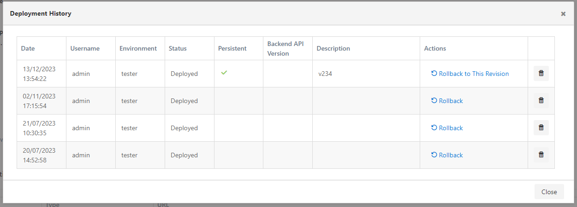This screenshot has height=207, width=577.
Task: Click Rollback to This Revision link
Action: [474, 74]
